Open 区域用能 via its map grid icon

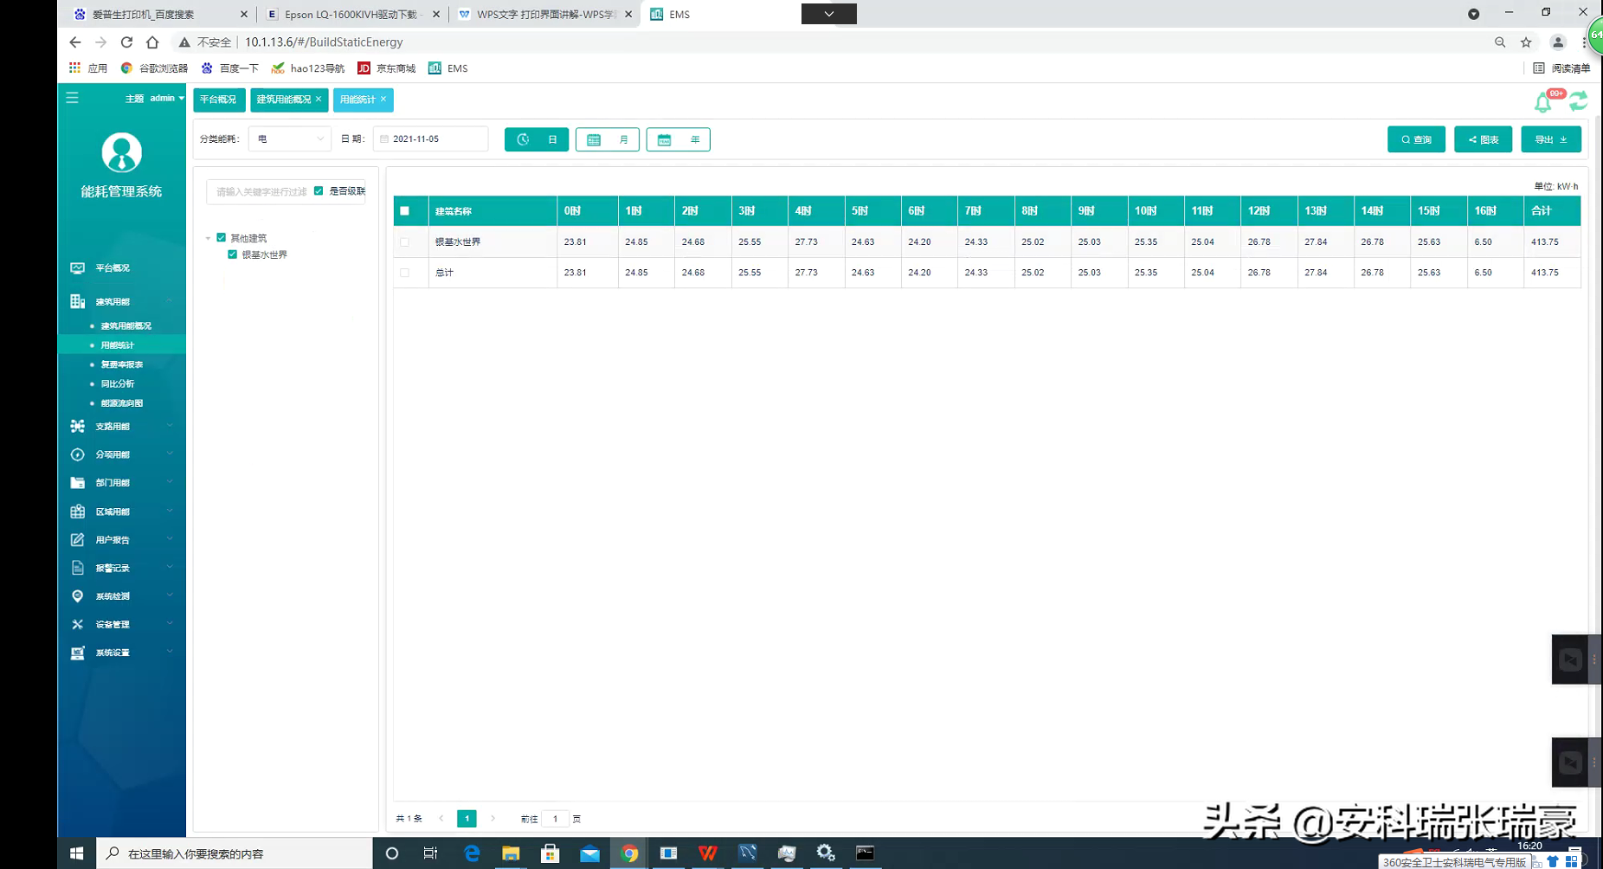coord(78,512)
